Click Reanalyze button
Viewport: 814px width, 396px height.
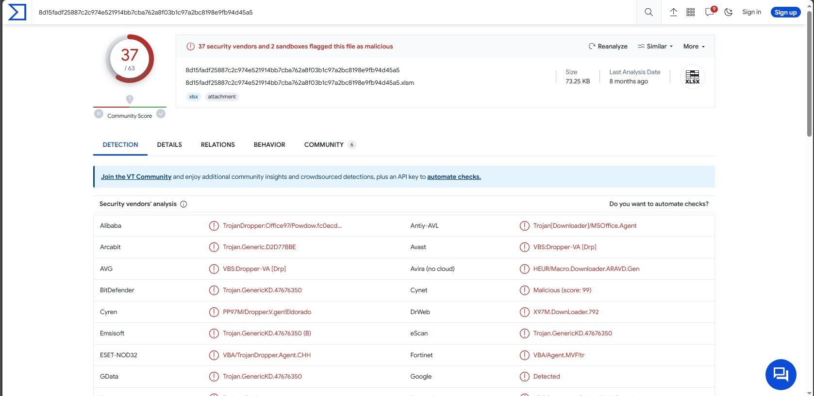pos(608,47)
